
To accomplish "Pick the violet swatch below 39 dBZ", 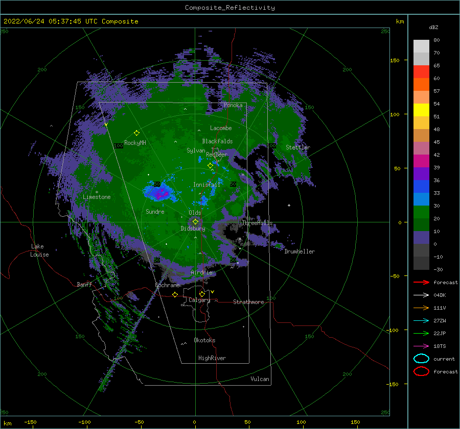I will [x=421, y=173].
